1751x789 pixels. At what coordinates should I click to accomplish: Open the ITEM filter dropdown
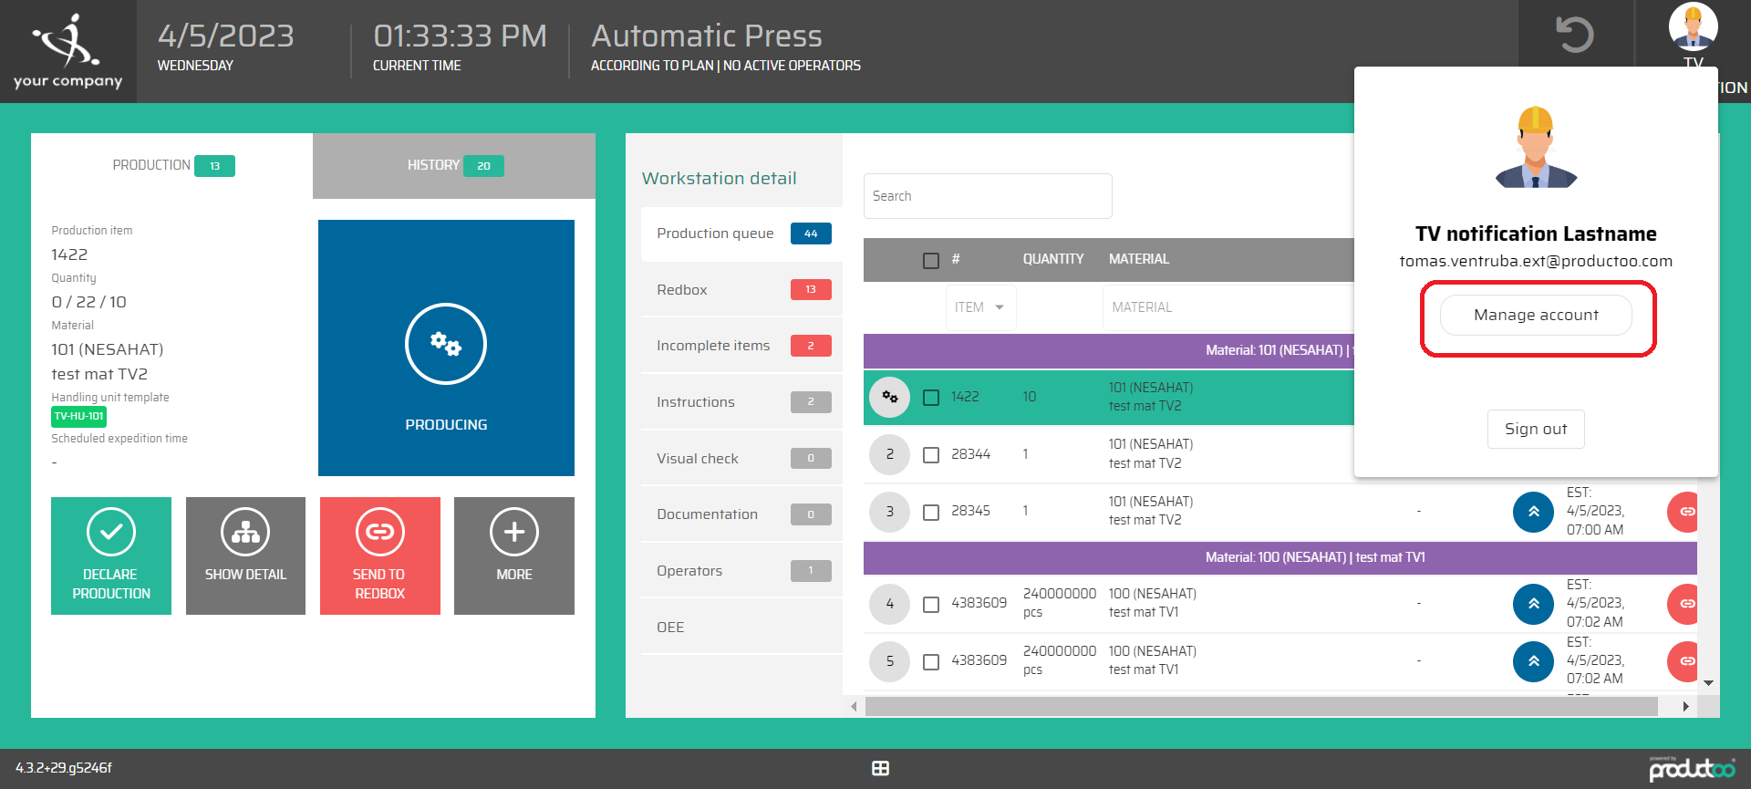click(x=980, y=307)
